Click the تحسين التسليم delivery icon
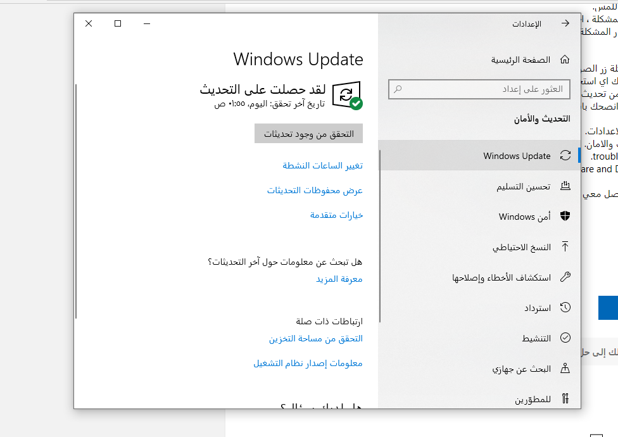 pyautogui.click(x=565, y=186)
